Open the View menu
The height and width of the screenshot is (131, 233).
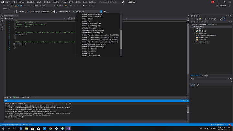click(x=22, y=2)
